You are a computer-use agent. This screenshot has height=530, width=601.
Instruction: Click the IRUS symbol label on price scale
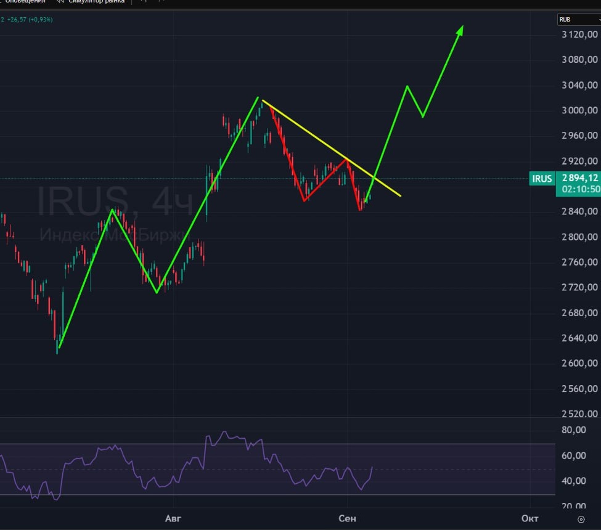542,179
